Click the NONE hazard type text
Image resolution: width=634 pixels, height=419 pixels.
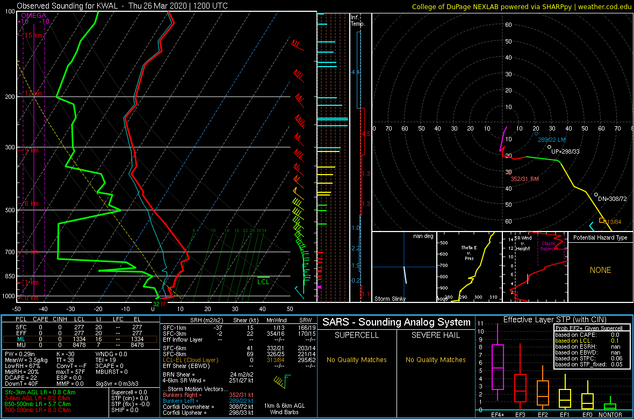click(x=600, y=270)
